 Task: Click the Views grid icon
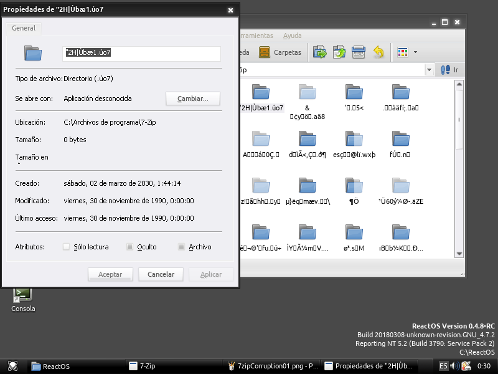tap(402, 52)
